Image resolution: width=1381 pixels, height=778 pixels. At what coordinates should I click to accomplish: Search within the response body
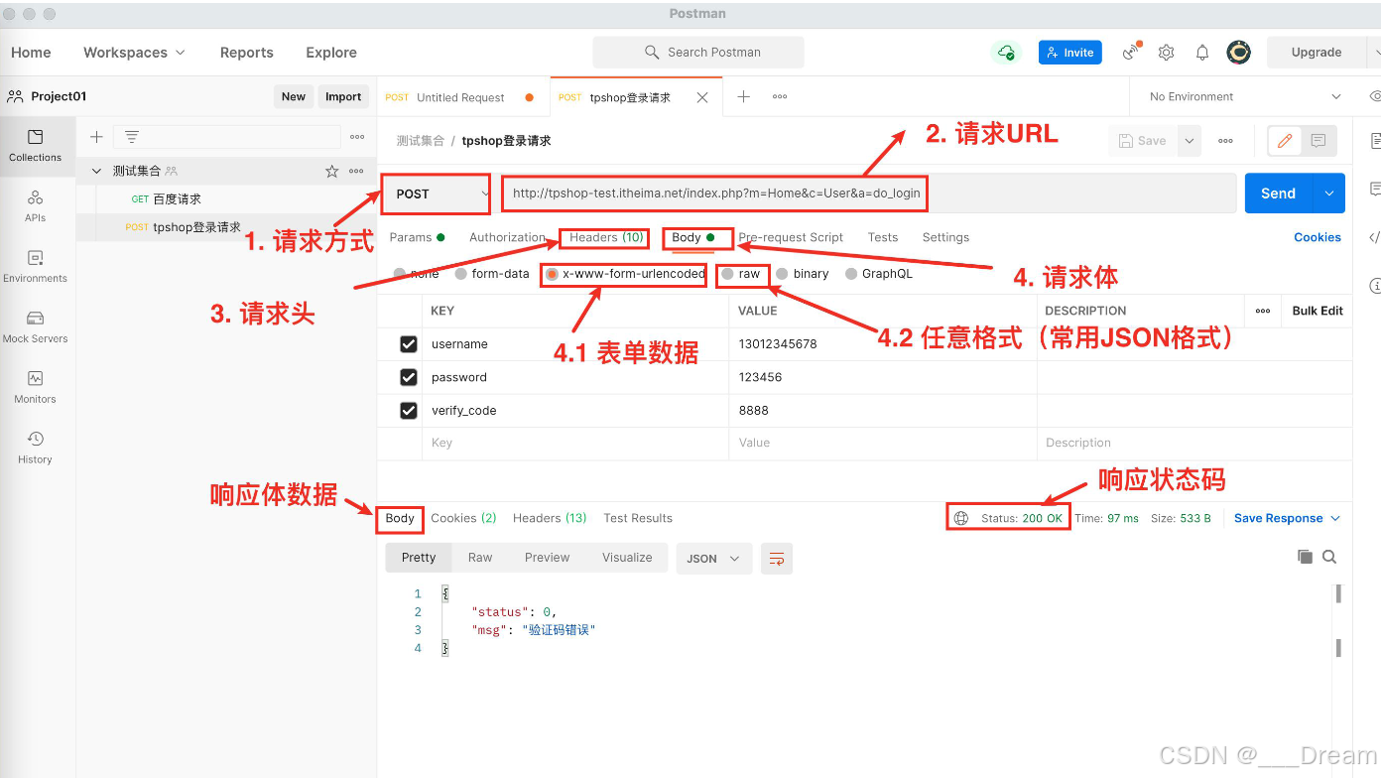[1329, 557]
